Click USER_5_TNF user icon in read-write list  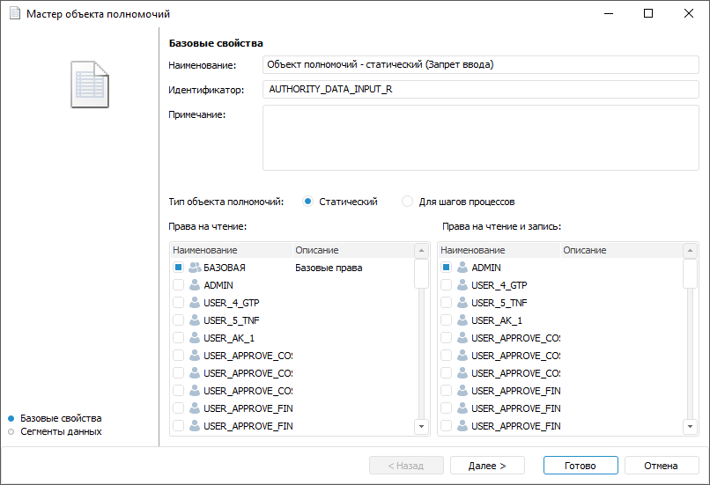(462, 303)
